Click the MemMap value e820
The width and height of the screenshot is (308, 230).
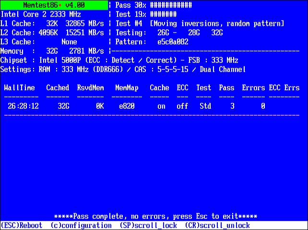[127, 106]
